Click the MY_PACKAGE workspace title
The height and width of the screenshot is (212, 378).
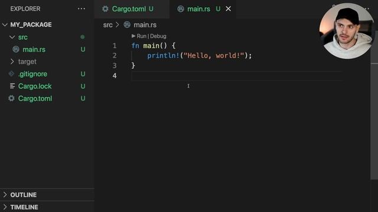(x=31, y=25)
